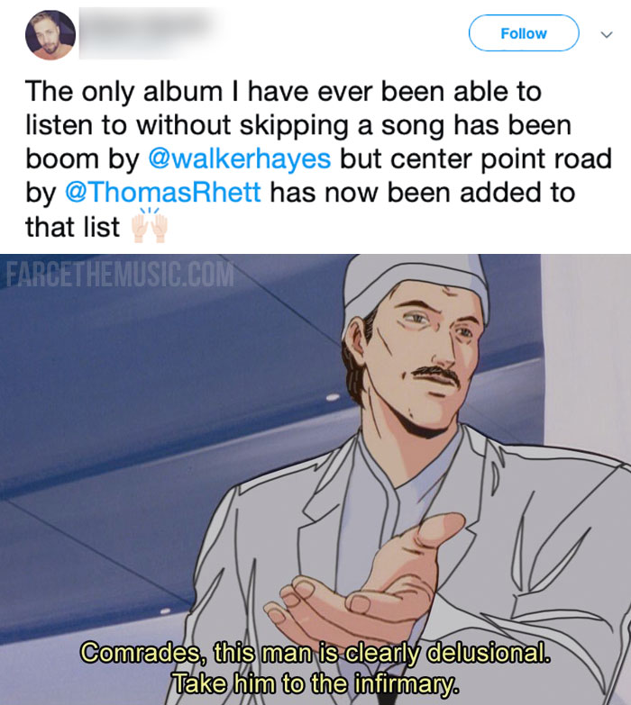The height and width of the screenshot is (705, 631).
Task: Open the @walkerhayes mention link
Action: (240, 158)
